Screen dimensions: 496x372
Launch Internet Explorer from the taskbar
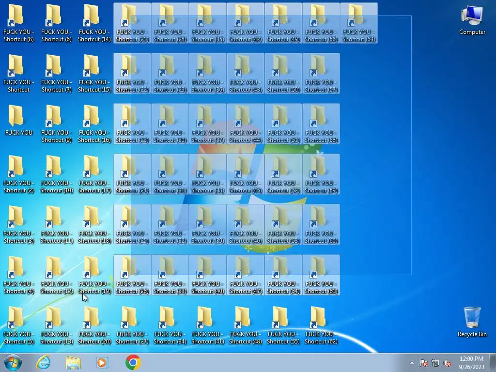[x=43, y=362]
